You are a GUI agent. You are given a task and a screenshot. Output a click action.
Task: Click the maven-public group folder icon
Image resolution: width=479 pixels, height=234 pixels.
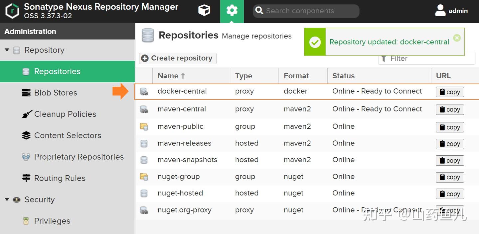click(x=144, y=126)
